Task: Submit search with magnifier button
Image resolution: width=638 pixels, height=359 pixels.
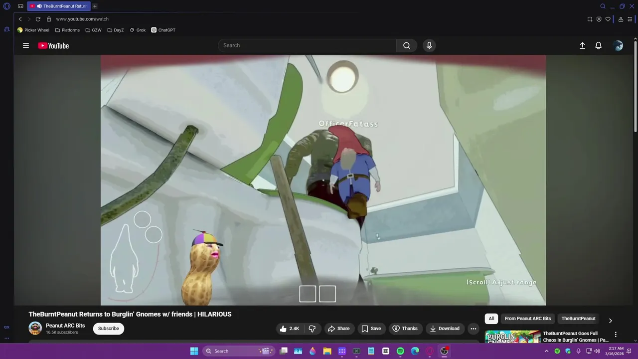Action: pyautogui.click(x=407, y=45)
